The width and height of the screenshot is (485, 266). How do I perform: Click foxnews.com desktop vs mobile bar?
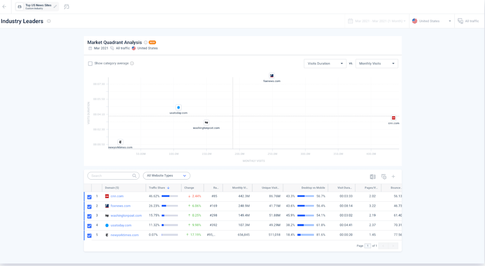tap(305, 206)
